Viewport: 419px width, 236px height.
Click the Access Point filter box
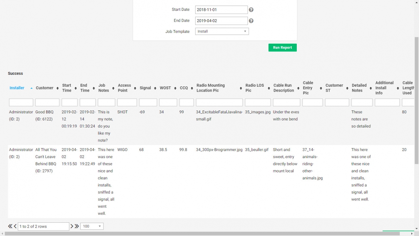point(127,102)
